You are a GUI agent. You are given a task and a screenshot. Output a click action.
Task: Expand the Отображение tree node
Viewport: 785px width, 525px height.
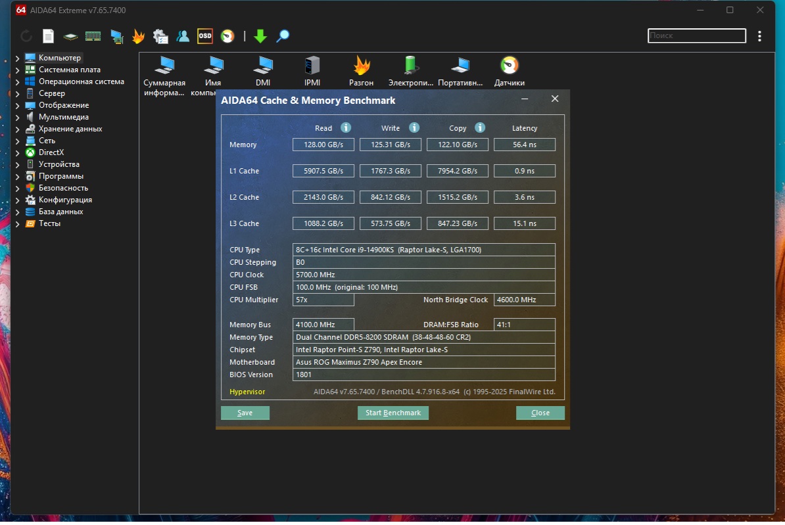click(18, 106)
